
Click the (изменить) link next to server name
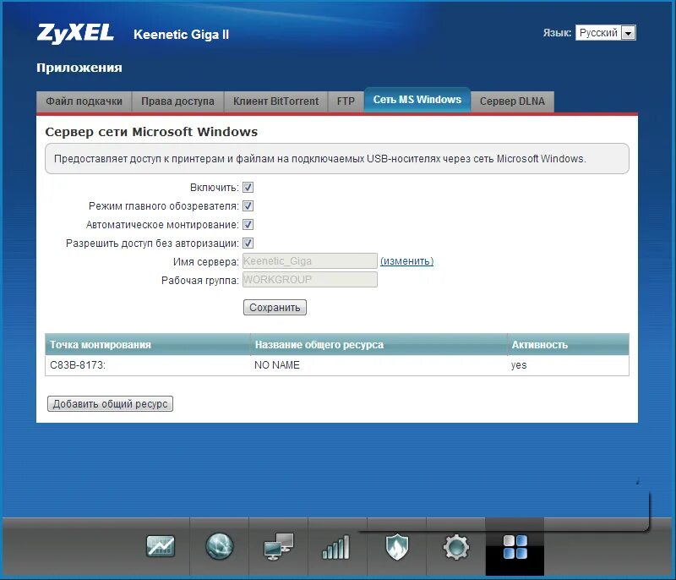[406, 261]
